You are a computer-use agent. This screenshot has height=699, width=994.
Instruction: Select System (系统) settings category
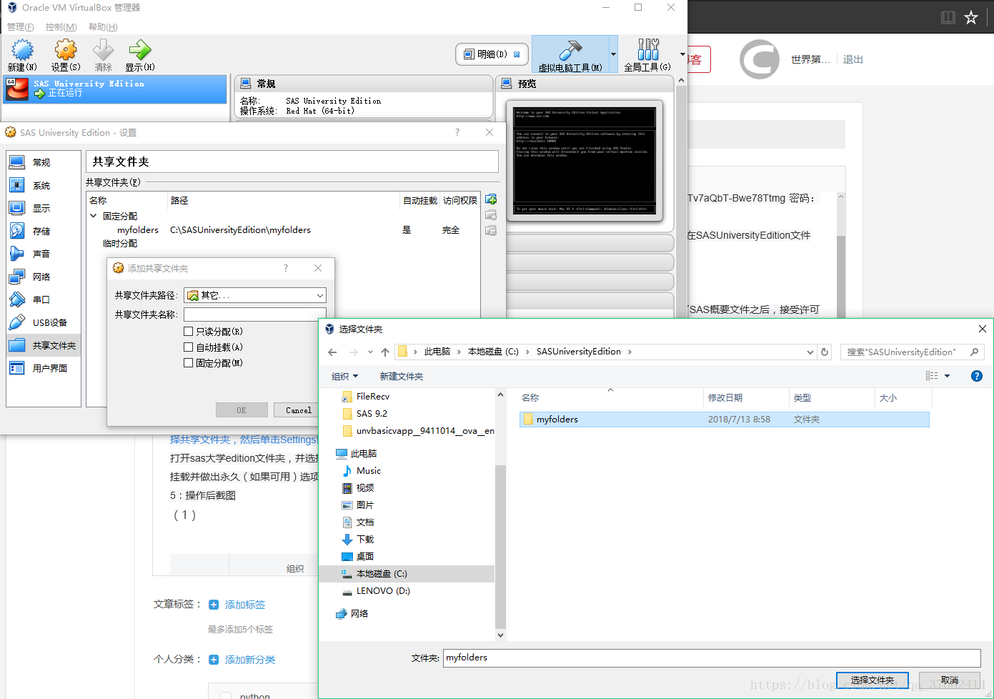point(44,185)
